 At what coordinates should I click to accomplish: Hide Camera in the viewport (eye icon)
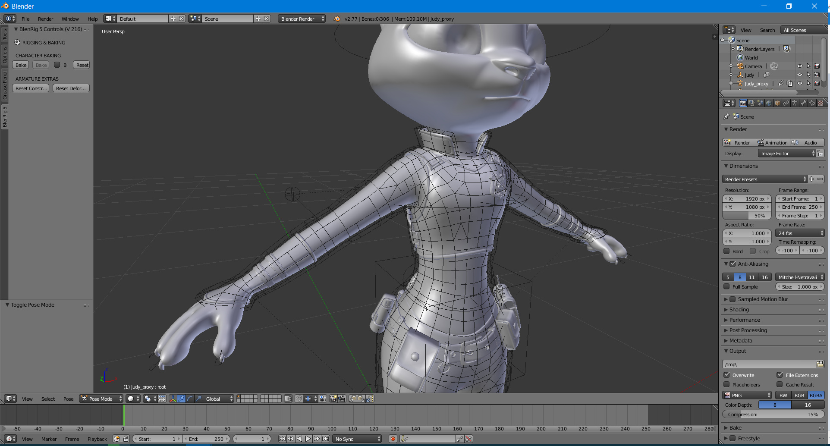point(800,66)
